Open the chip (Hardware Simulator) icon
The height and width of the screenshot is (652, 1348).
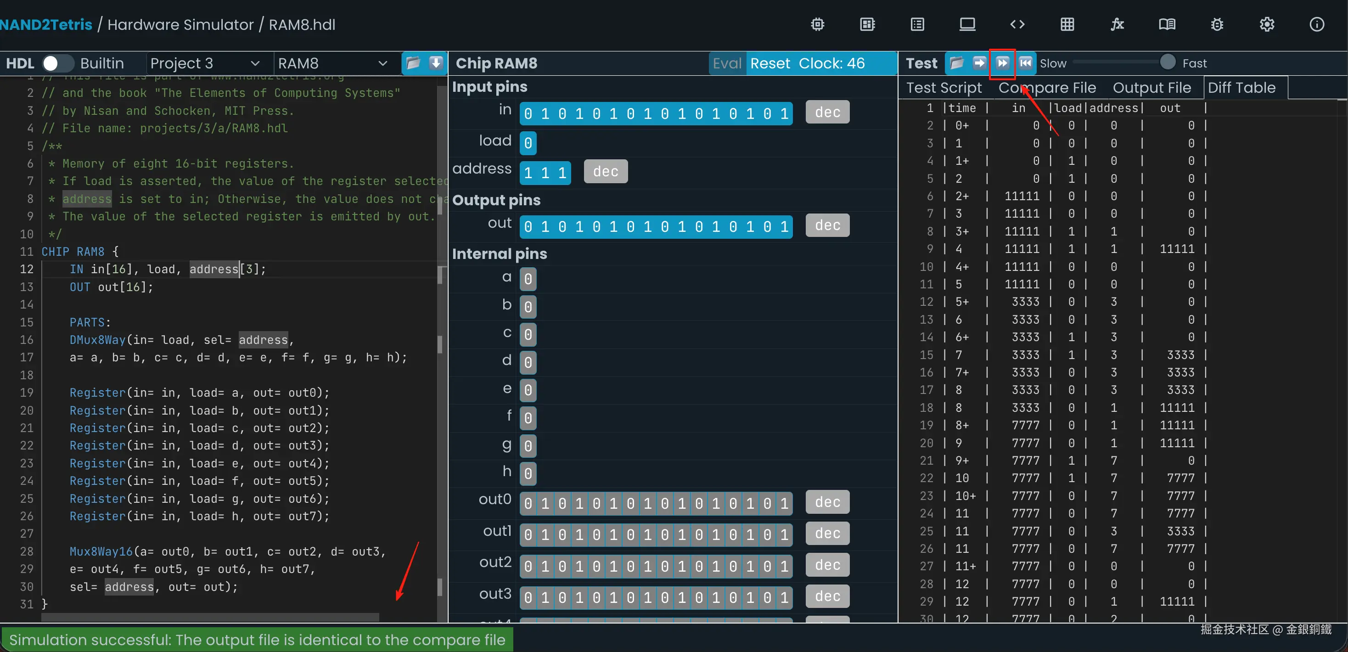817,24
